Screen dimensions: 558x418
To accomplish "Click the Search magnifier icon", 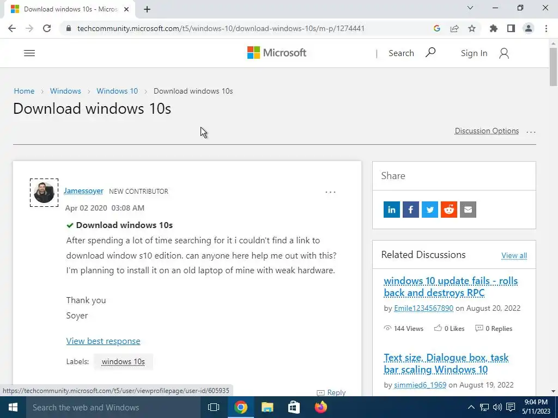I will click(430, 53).
